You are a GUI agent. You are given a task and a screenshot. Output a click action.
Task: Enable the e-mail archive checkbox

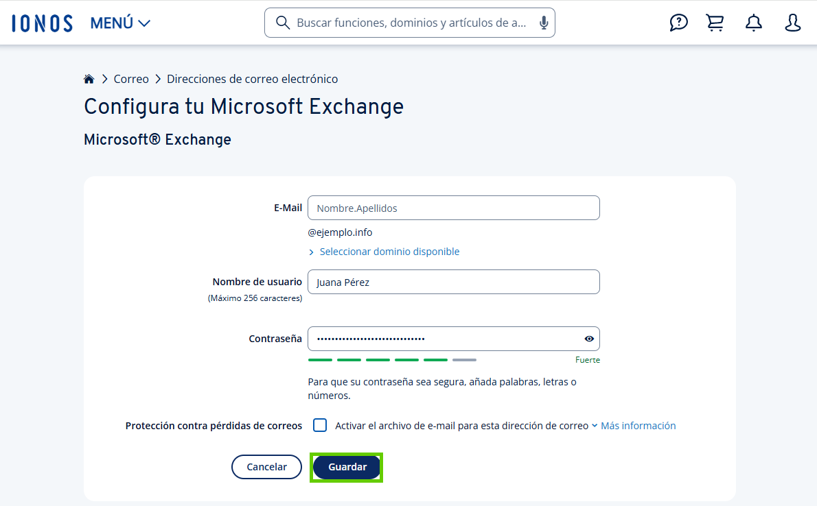pyautogui.click(x=319, y=425)
